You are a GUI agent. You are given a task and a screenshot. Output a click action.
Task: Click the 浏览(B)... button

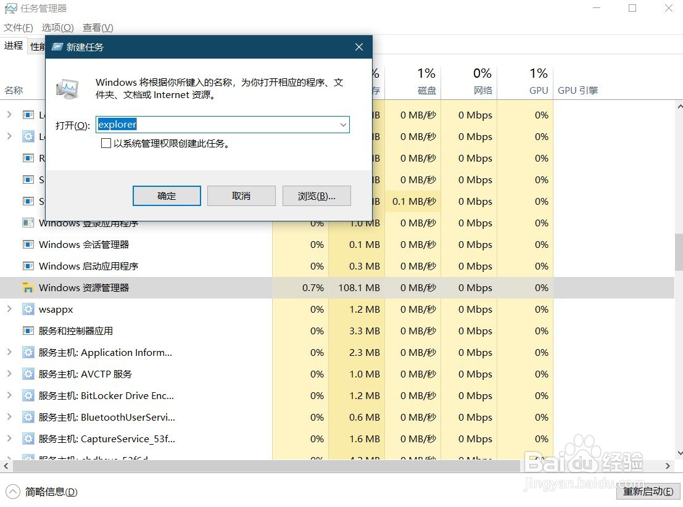317,196
